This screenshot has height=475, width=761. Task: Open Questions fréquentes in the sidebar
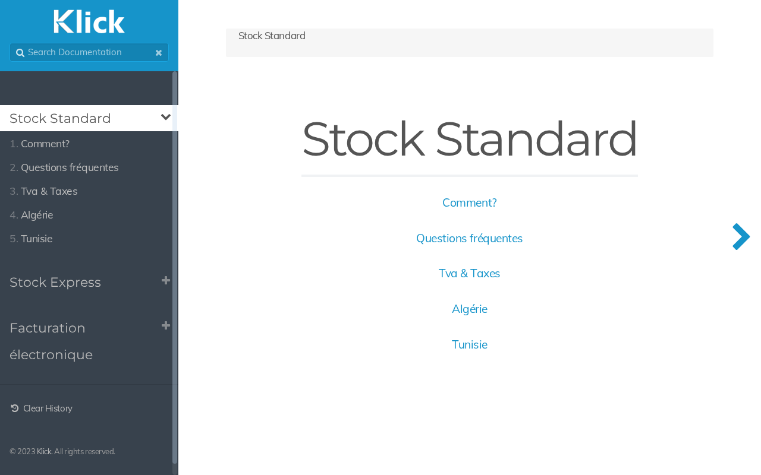coord(70,167)
